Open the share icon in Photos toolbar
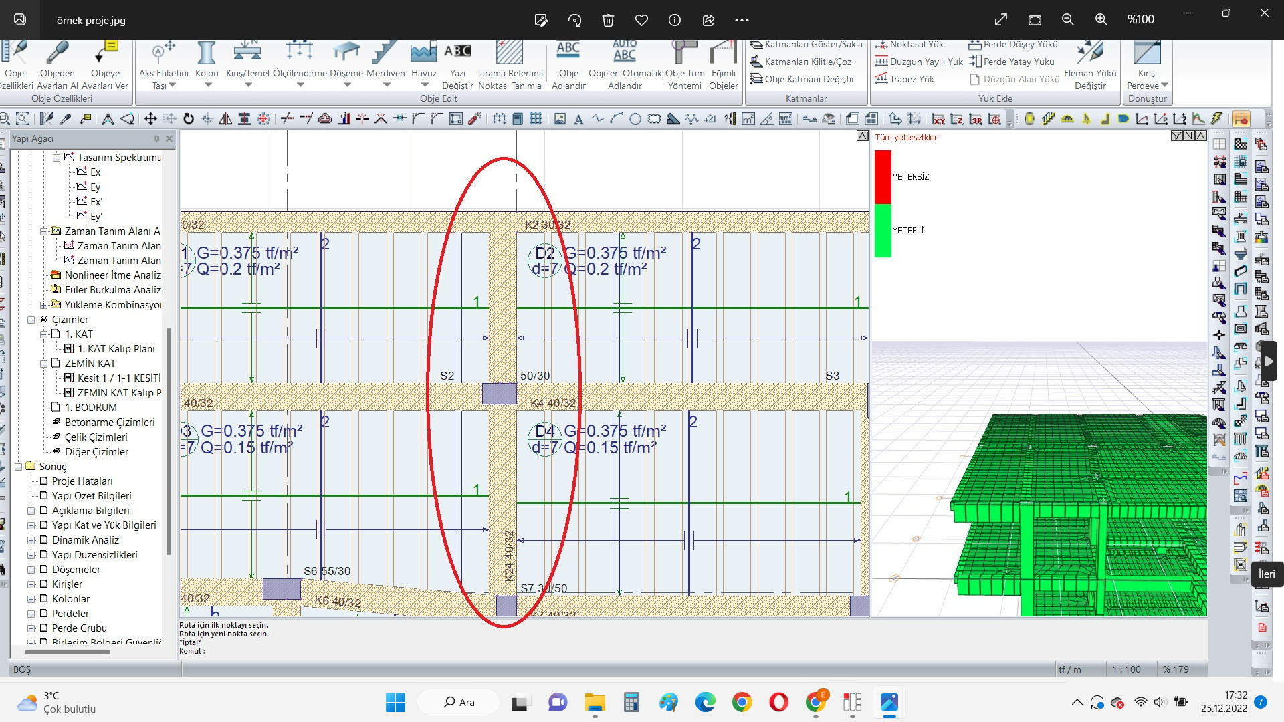The image size is (1284, 722). tap(708, 20)
